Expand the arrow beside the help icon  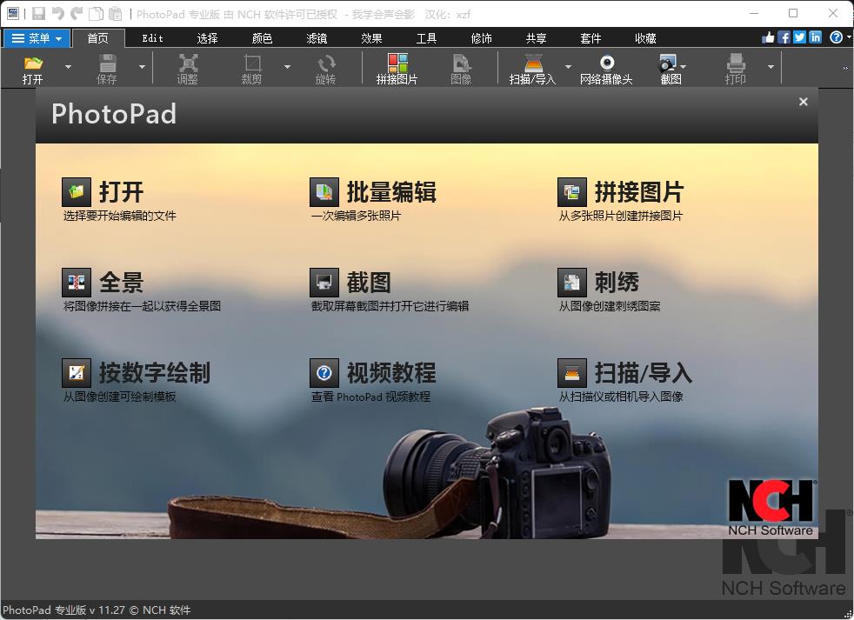tap(849, 37)
